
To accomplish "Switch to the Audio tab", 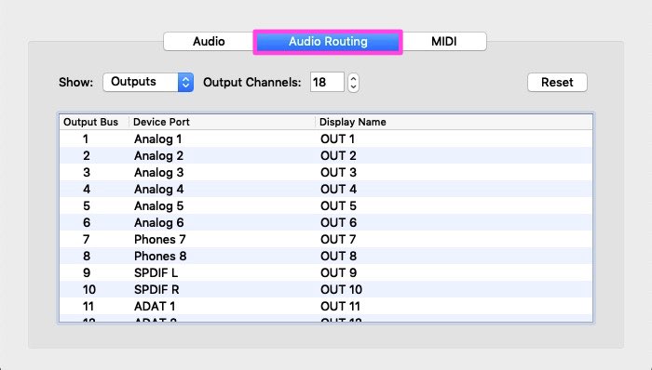I will (209, 42).
